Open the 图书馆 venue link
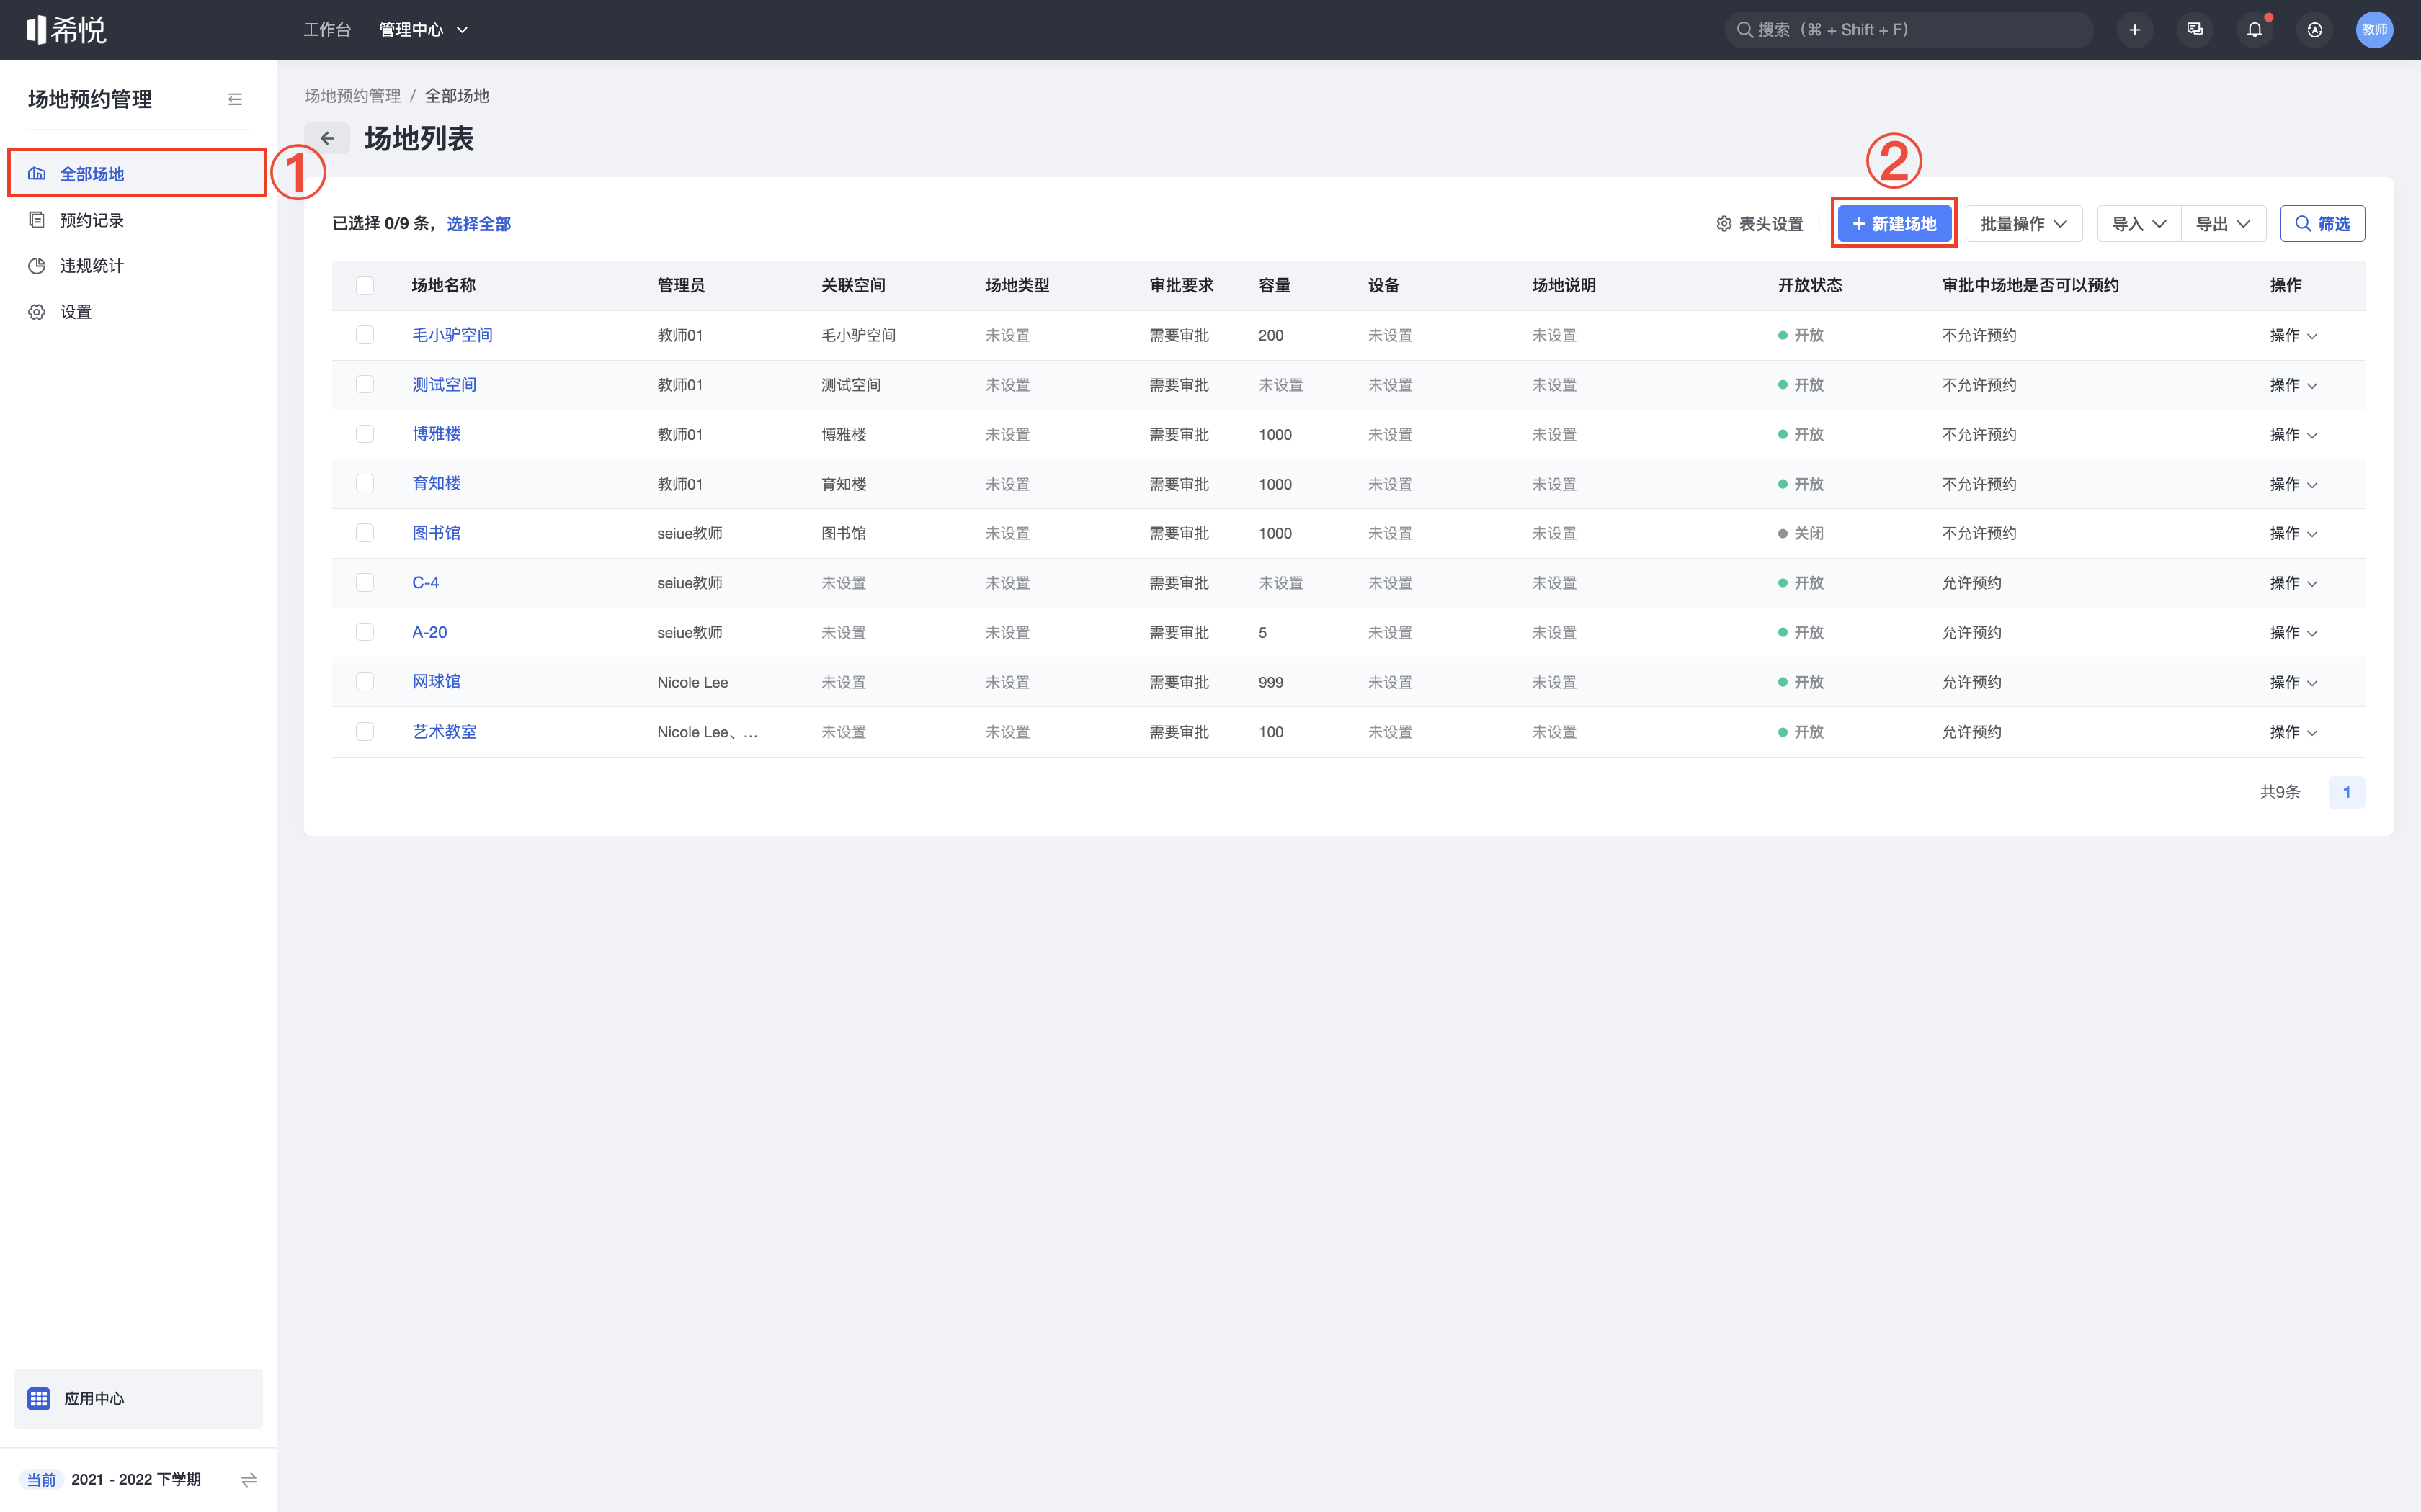The height and width of the screenshot is (1512, 2421). (x=436, y=533)
